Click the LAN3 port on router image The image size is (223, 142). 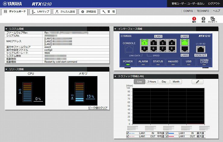pos(185,49)
